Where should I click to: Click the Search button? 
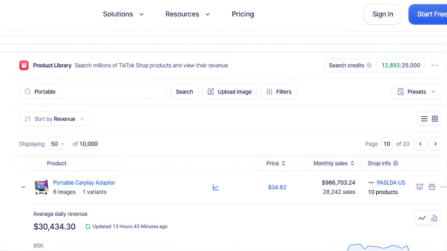point(184,91)
